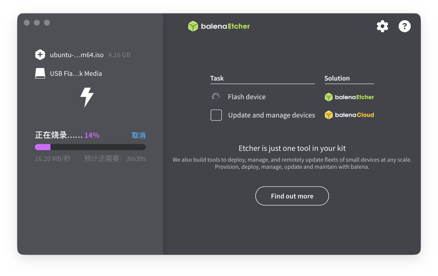Click the USB Fla…k Media drive name
This screenshot has width=438, height=276.
click(x=76, y=74)
